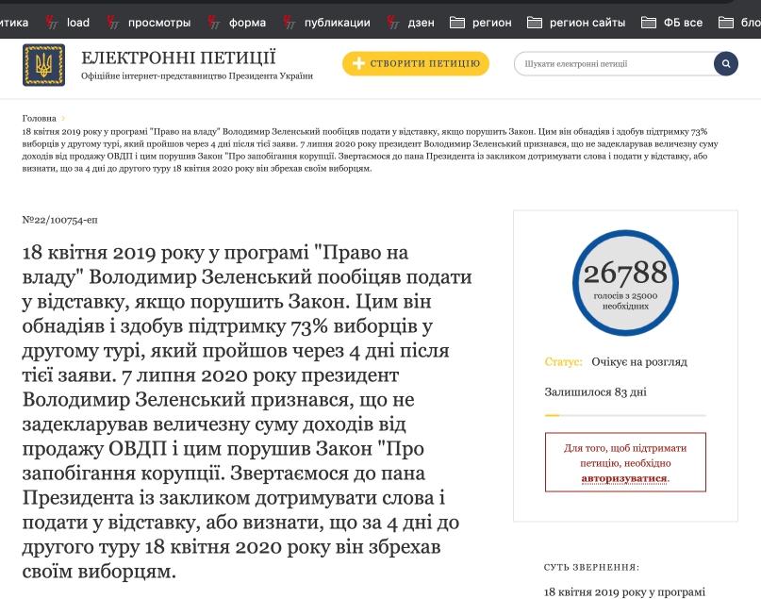Click the 'Суть звернення' section heading
The image size is (761, 599).
(591, 567)
